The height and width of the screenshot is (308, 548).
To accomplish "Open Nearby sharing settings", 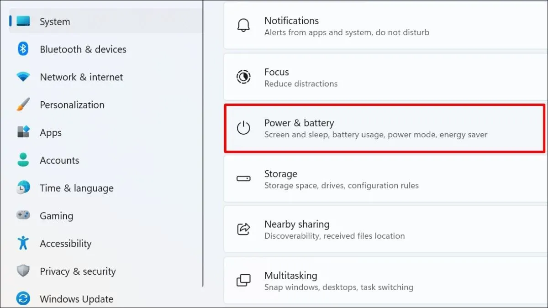I will (384, 230).
